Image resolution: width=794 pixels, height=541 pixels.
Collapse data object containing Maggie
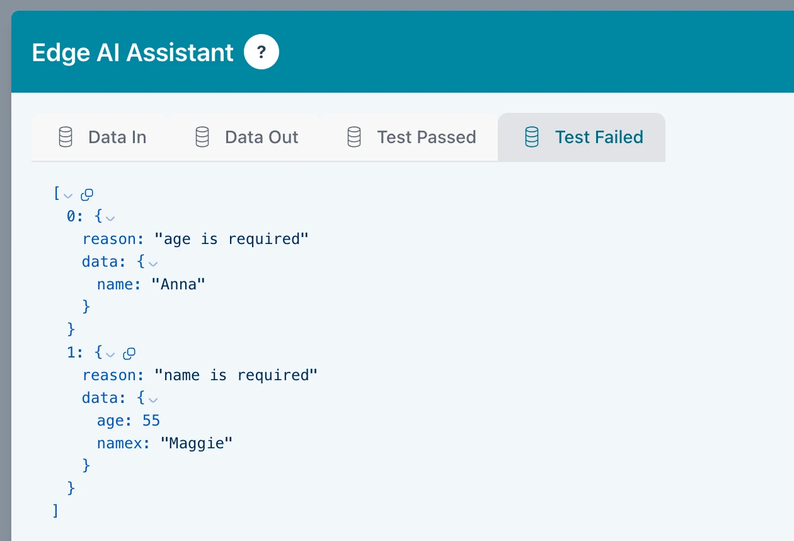point(152,398)
